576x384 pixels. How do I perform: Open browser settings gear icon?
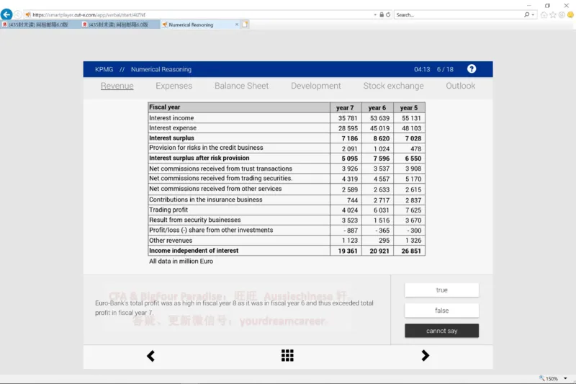pyautogui.click(x=562, y=14)
